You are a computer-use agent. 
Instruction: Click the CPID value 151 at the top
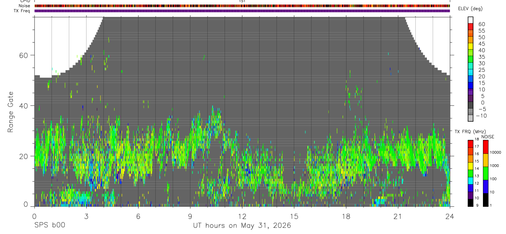(242, 1)
